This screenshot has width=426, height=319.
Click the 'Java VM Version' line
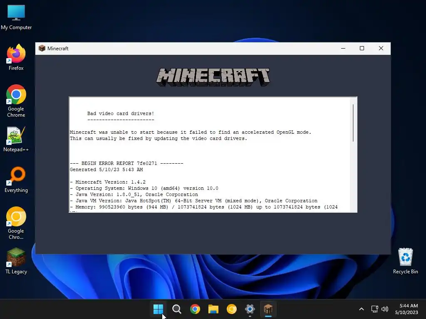[x=193, y=201]
